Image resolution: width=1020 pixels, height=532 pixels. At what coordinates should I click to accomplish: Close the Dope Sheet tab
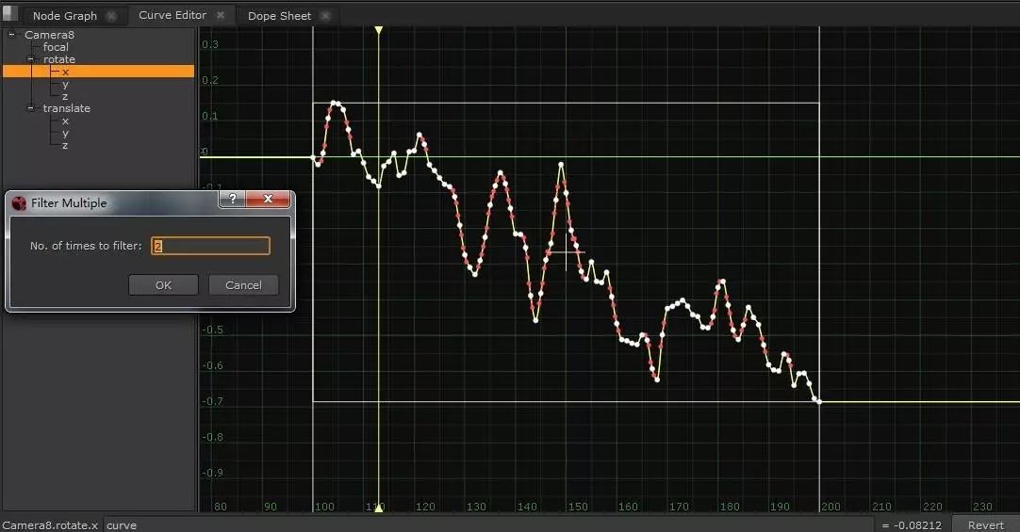click(325, 16)
